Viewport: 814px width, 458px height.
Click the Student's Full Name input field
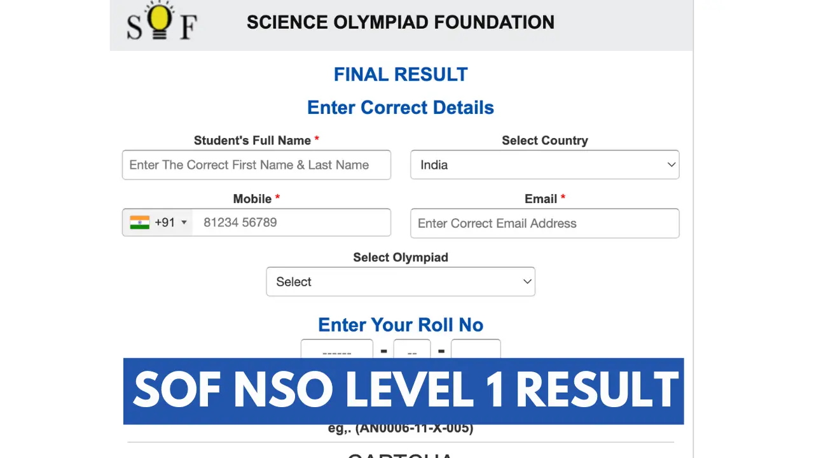pyautogui.click(x=256, y=165)
